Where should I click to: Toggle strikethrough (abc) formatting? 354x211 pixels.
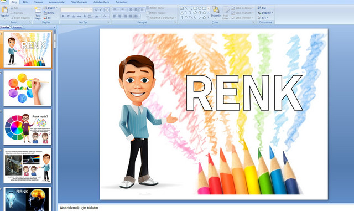[79, 16]
